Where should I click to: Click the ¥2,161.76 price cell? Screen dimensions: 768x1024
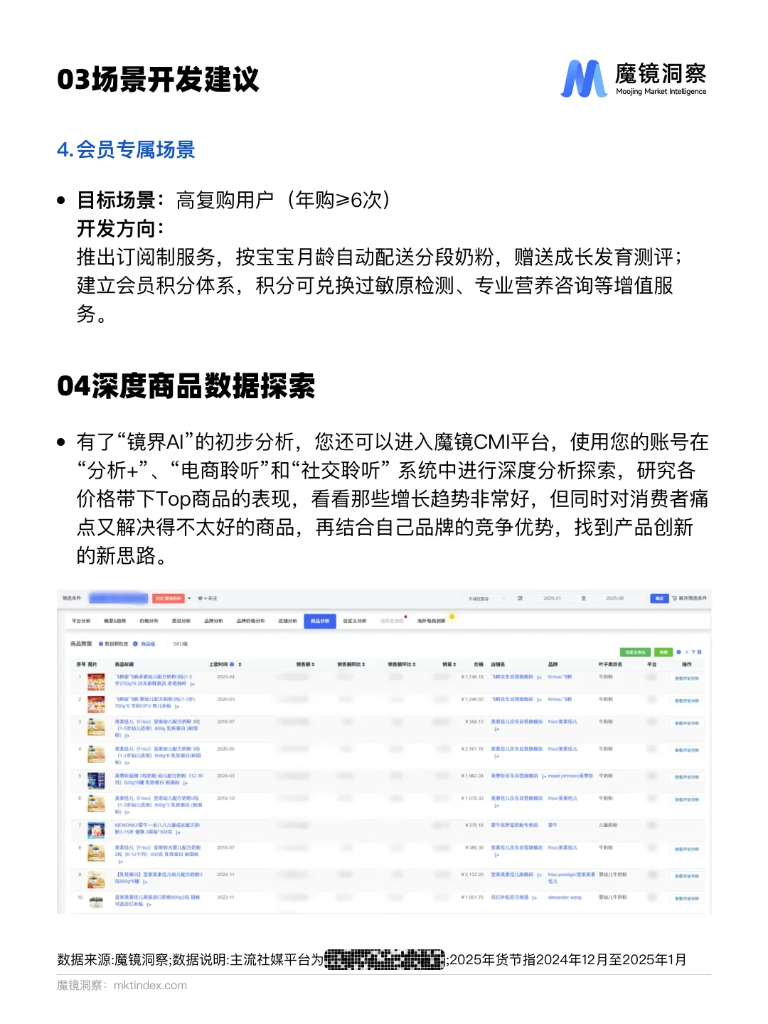point(472,749)
